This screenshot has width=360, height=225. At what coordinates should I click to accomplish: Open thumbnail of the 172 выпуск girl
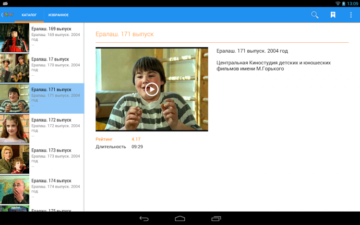14,129
